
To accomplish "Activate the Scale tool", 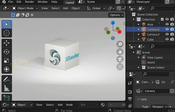I will [x=7, y=60].
